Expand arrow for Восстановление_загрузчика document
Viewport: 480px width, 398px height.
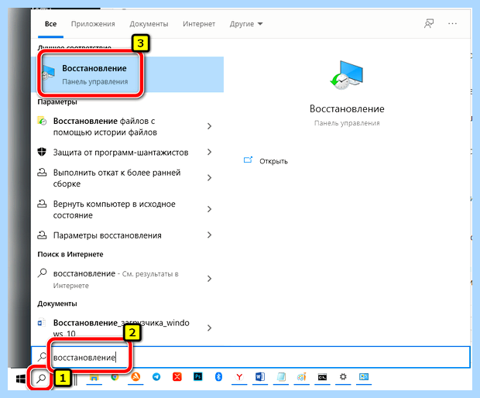(x=209, y=328)
